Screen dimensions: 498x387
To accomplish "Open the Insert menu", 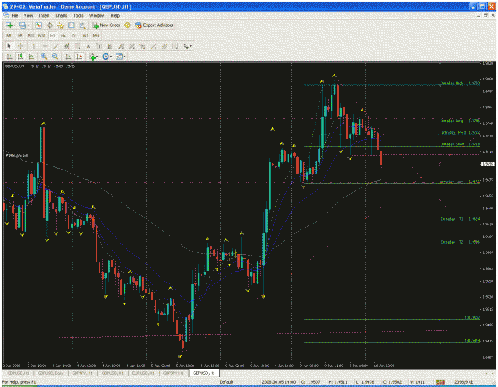I will (x=44, y=16).
